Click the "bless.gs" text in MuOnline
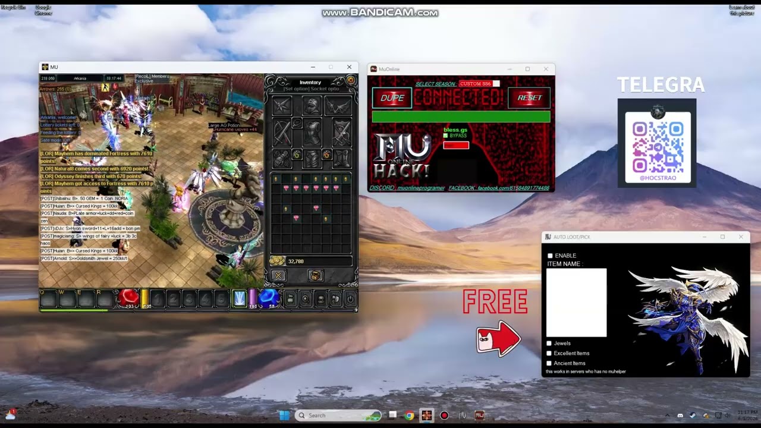 coord(455,130)
